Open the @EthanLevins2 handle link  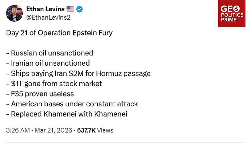(x=48, y=17)
